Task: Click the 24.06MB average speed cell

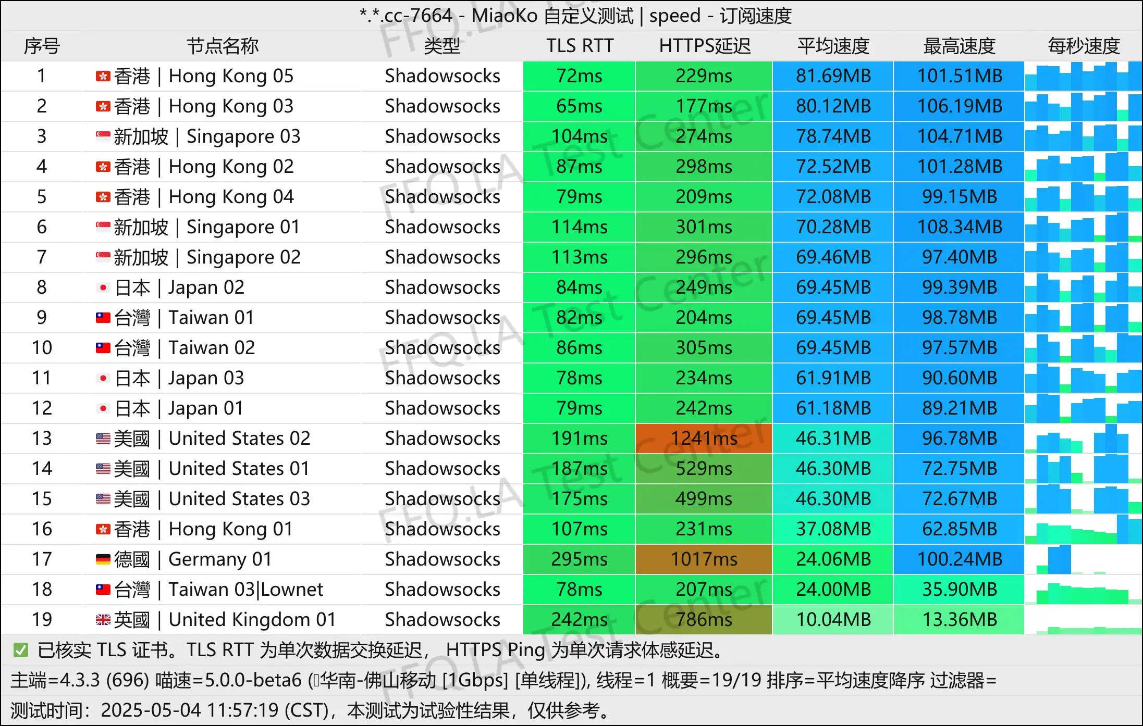Action: click(x=833, y=559)
